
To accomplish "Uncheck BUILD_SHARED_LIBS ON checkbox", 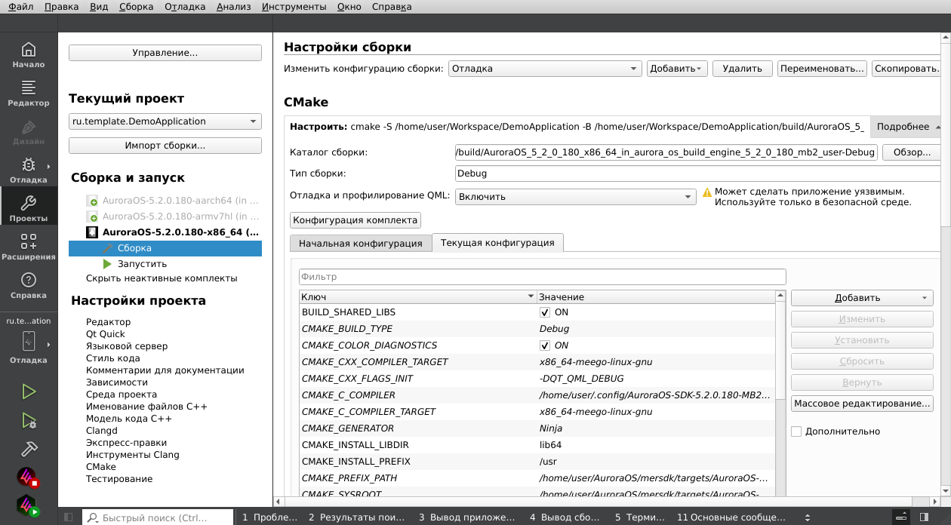I will coord(545,312).
